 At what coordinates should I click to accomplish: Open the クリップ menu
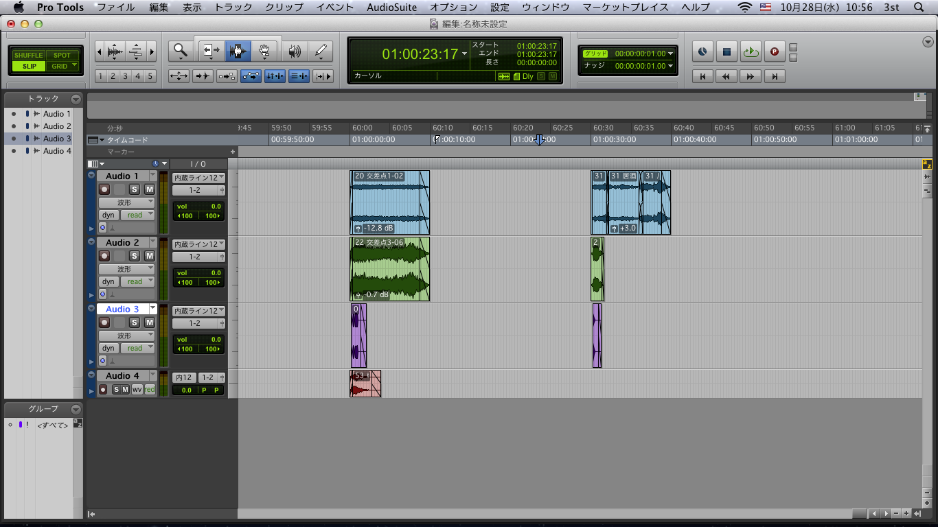pos(284,8)
